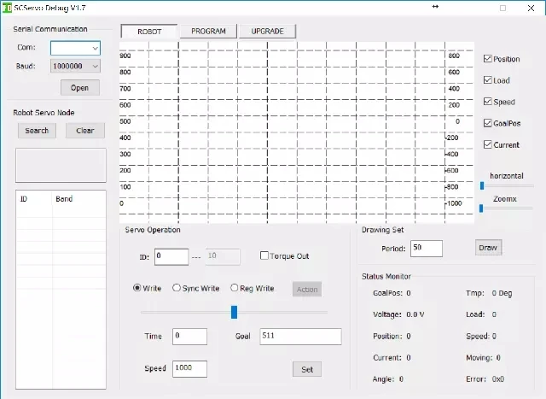This screenshot has width=546, height=399.
Task: Click the Period input field showing 50
Action: pos(427,249)
